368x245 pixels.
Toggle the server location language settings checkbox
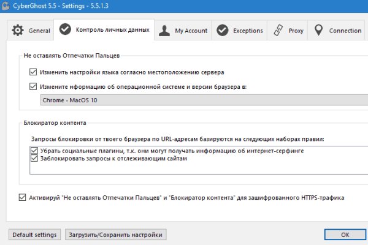34,72
